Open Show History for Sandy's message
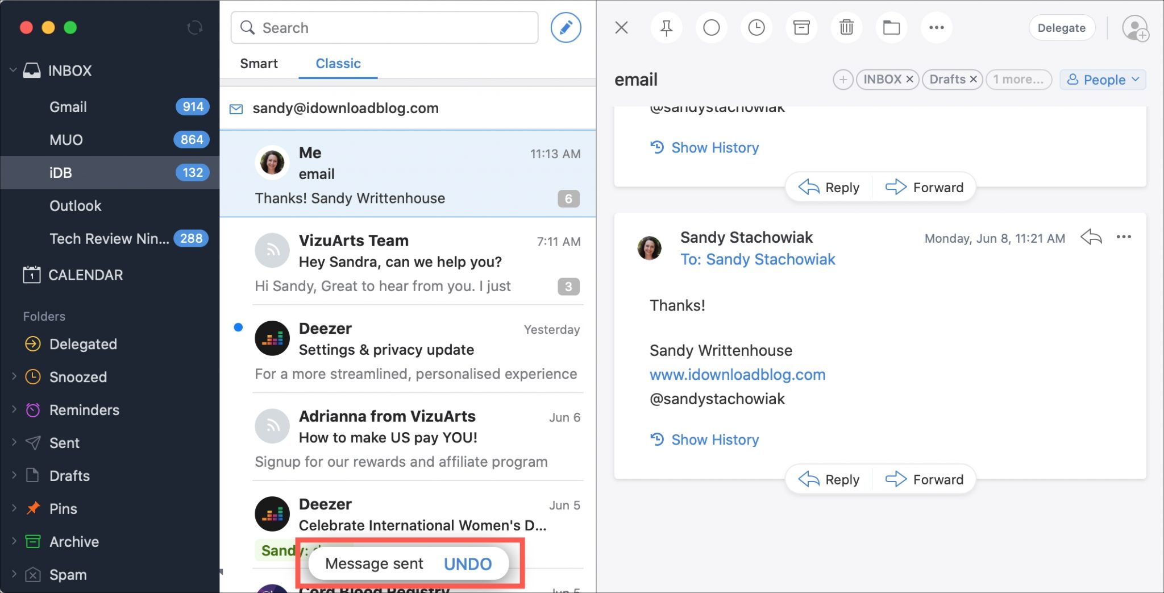 pyautogui.click(x=714, y=439)
